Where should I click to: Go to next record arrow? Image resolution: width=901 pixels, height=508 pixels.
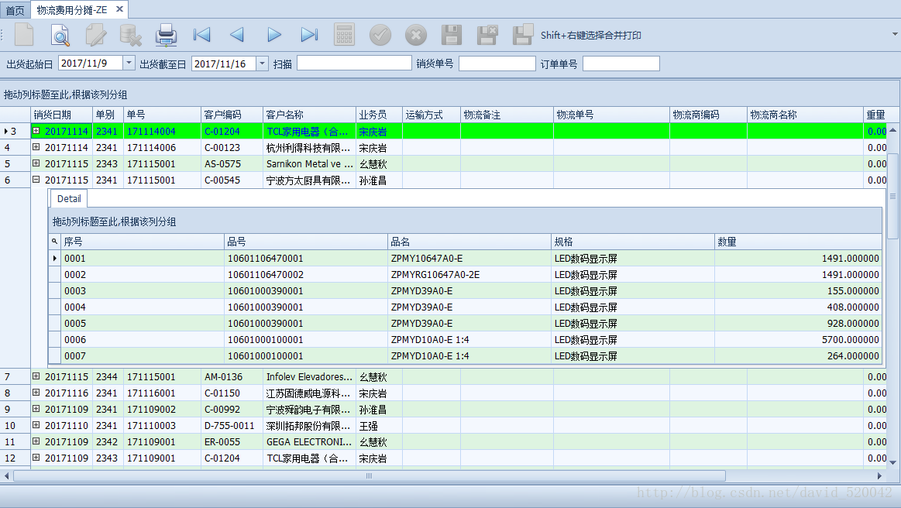274,35
